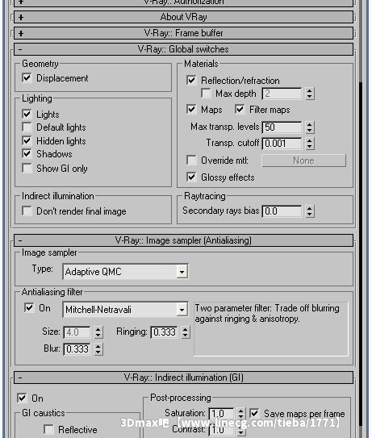372x438 pixels.
Task: Expand the V-Ray:: Frame buffer rollout
Action: click(x=183, y=33)
